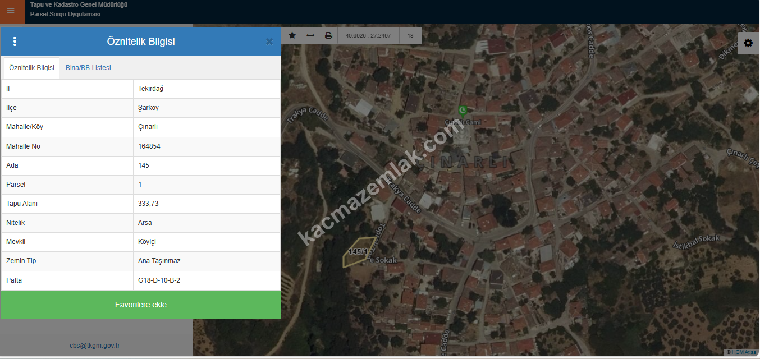760x359 pixels.
Task: Select the measure distance arrow tool
Action: click(310, 35)
